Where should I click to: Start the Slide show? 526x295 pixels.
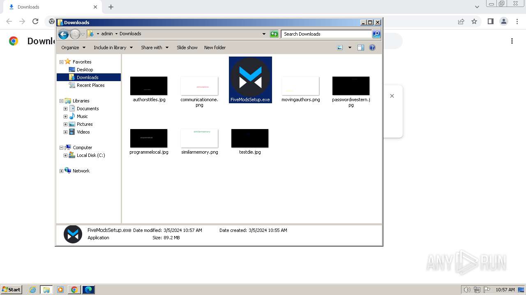[x=187, y=48]
